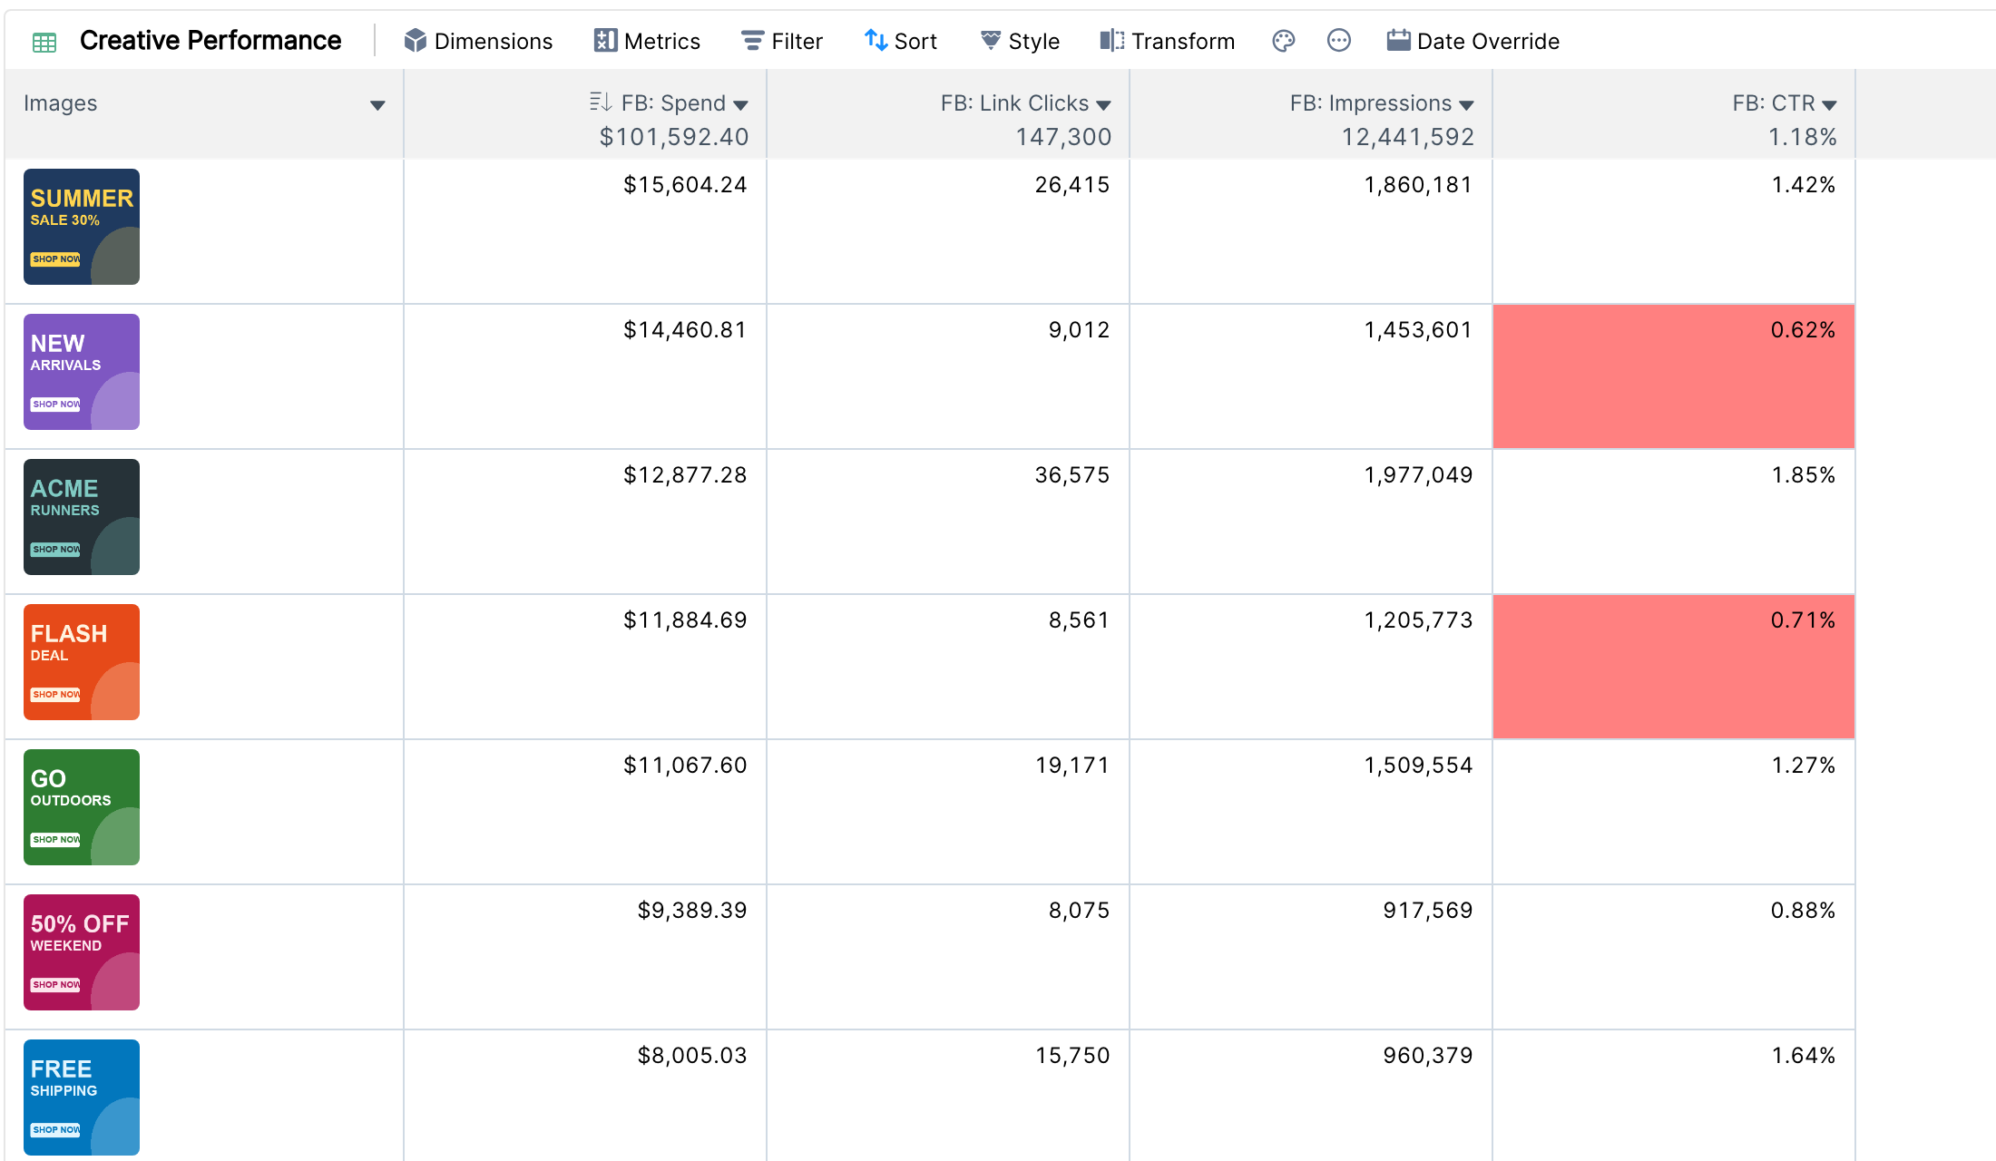
Task: Click the Date Override calendar icon
Action: 1399,41
